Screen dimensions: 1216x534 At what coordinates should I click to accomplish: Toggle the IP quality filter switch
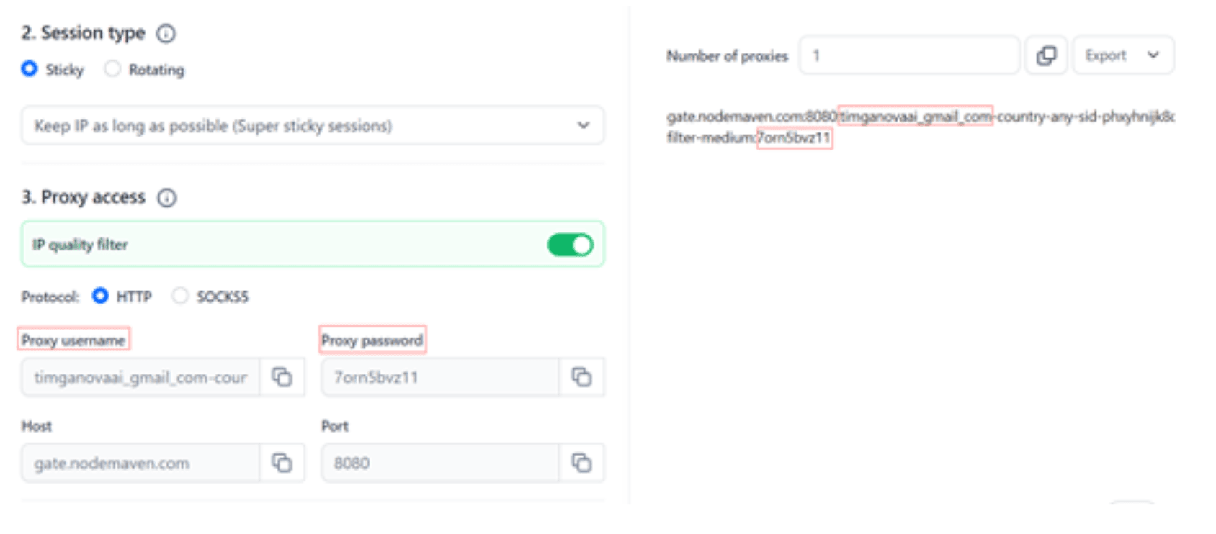pos(570,245)
